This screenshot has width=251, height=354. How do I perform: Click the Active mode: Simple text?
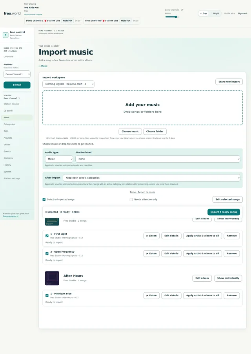[x=33, y=15]
